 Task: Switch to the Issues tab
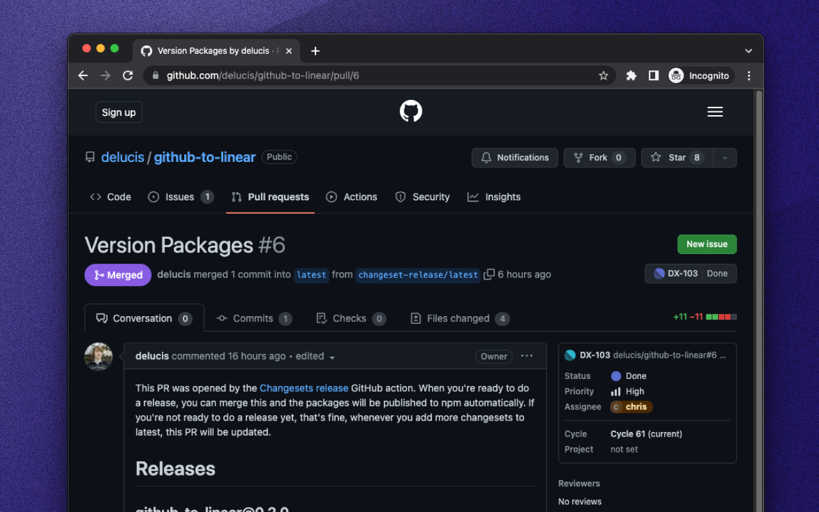pos(180,197)
